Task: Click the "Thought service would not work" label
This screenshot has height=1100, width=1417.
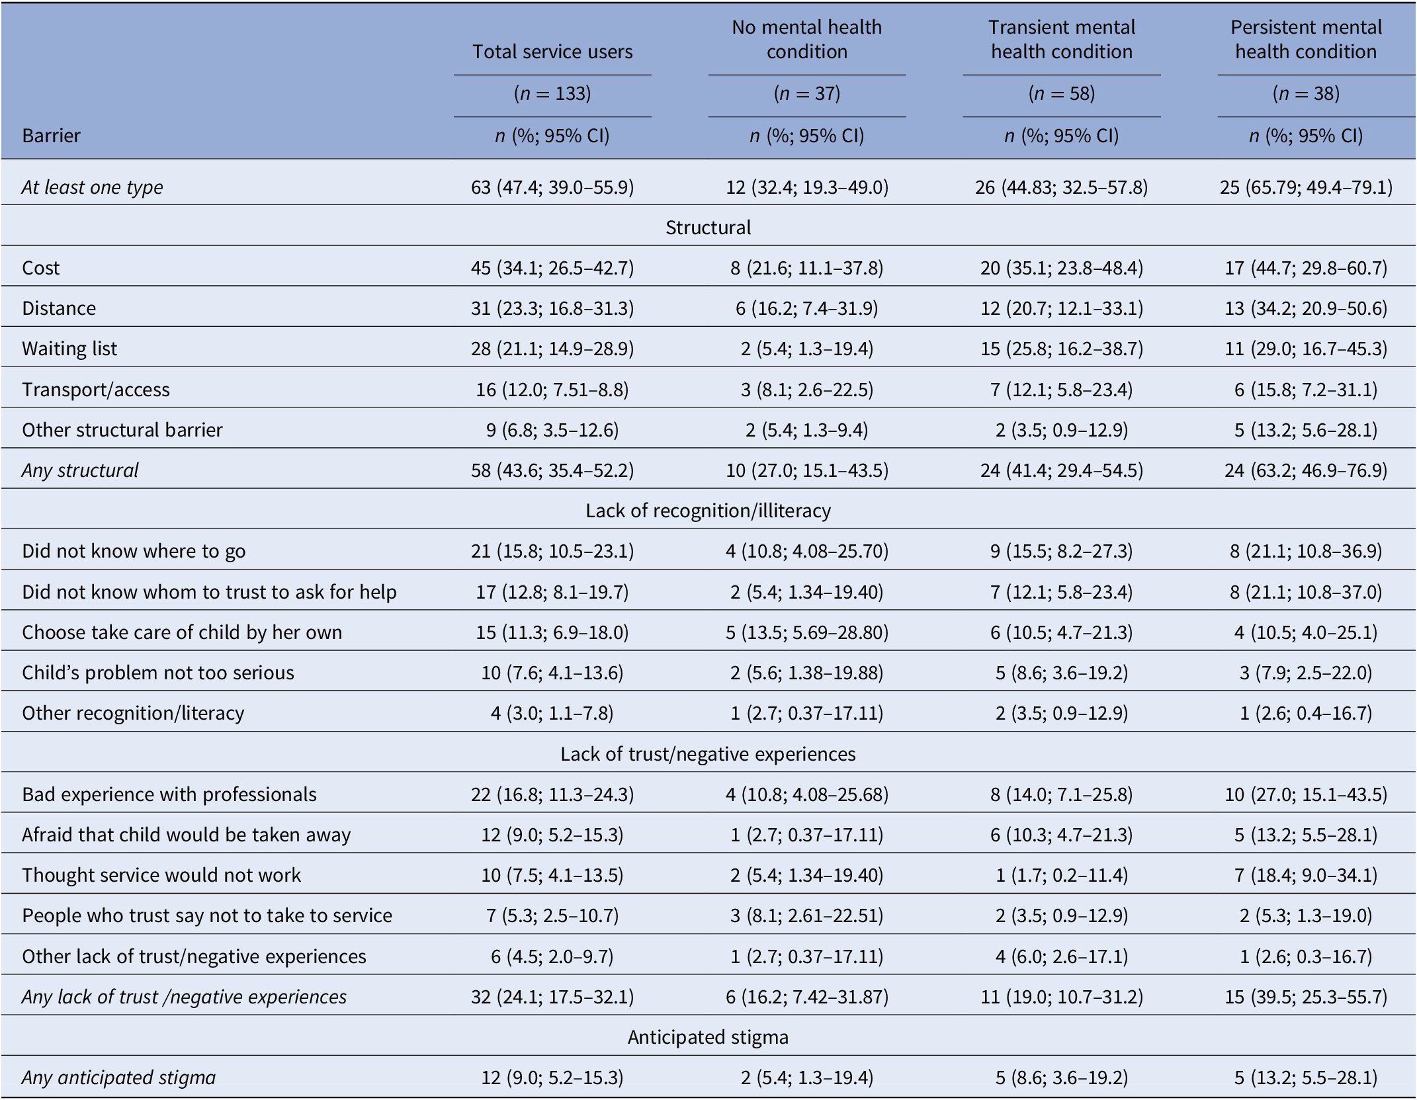Action: coord(161,875)
